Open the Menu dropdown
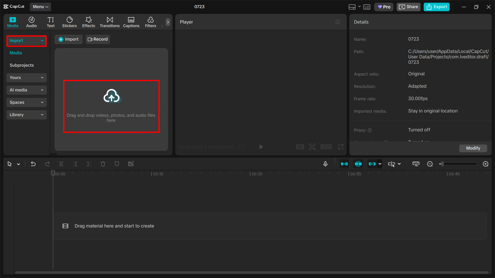 click(40, 7)
